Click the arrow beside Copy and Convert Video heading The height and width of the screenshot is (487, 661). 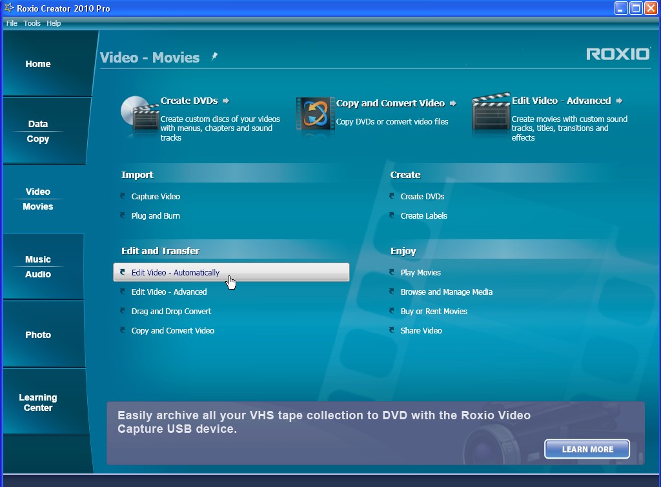pyautogui.click(x=453, y=103)
